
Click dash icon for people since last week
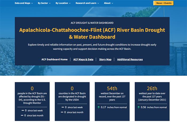(x=22, y=110)
